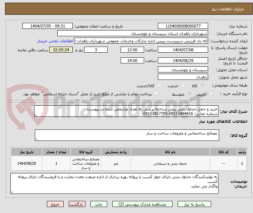Click the buyer name field شهرداری زاهدان
Screen dimensions: 253x213
click(133, 34)
